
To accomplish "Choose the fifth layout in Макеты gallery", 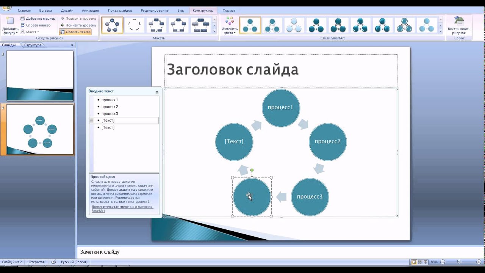I will point(201,25).
